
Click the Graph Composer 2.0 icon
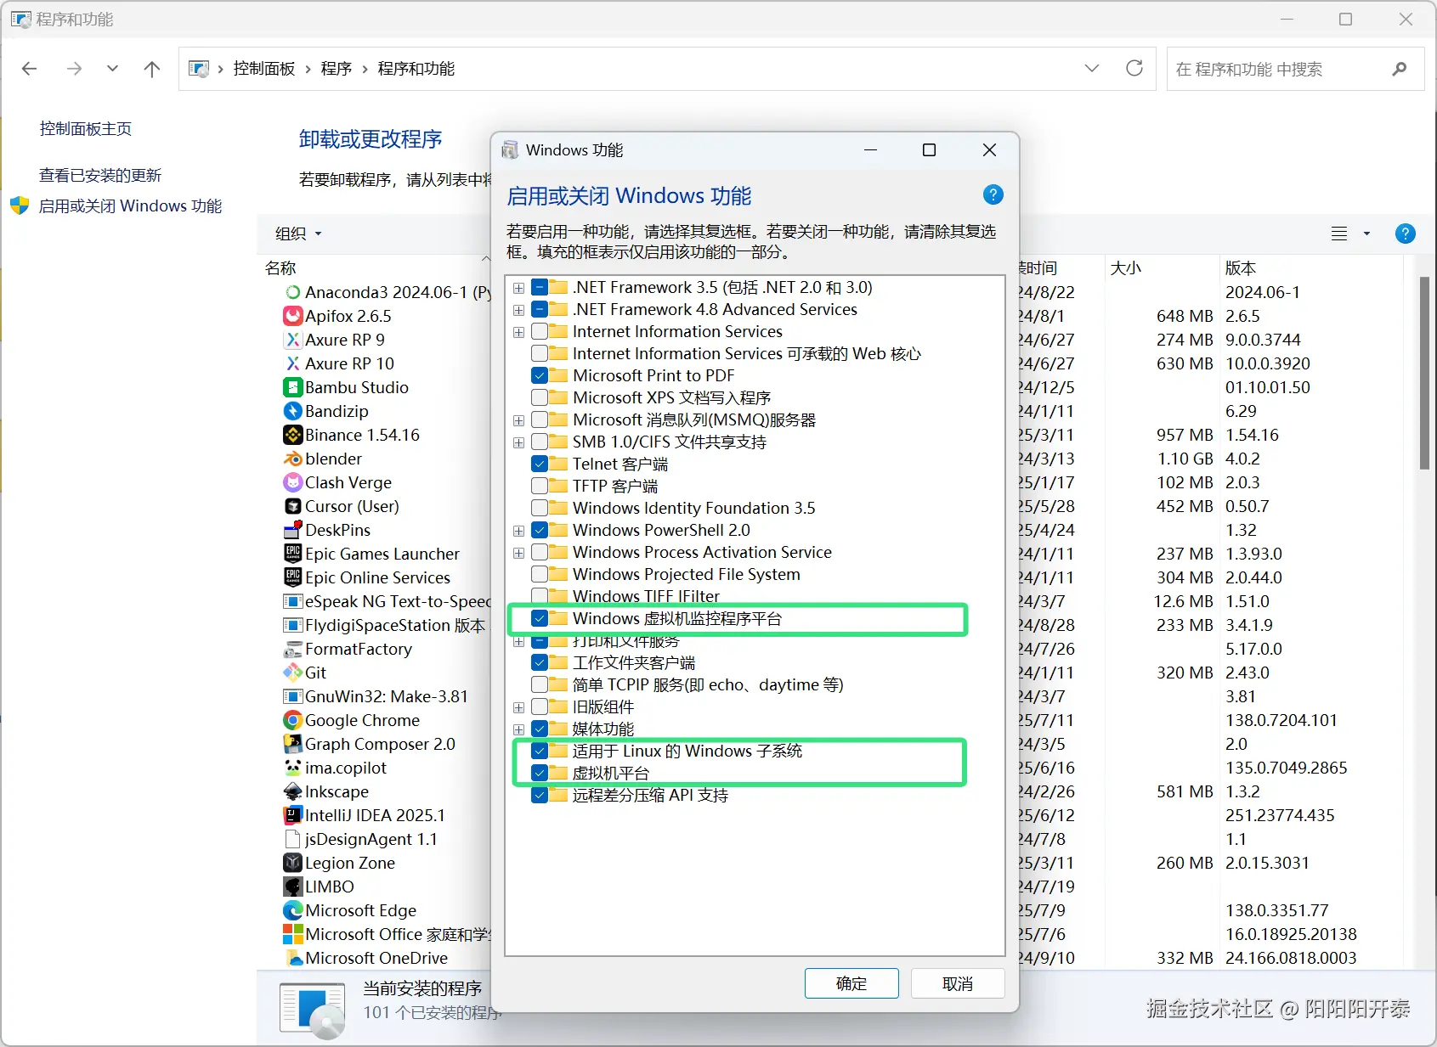point(292,744)
